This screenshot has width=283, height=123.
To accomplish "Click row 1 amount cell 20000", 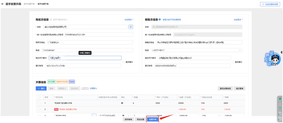I will (x=181, y=103).
